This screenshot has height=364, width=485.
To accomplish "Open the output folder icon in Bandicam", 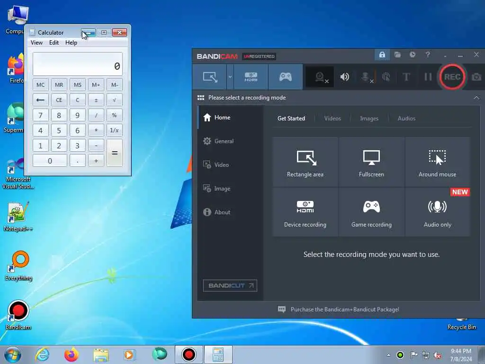I will 397,55.
